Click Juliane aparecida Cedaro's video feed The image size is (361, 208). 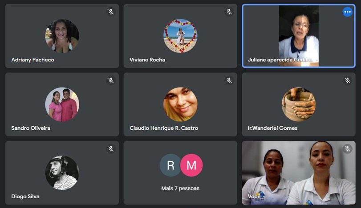[x=299, y=36]
